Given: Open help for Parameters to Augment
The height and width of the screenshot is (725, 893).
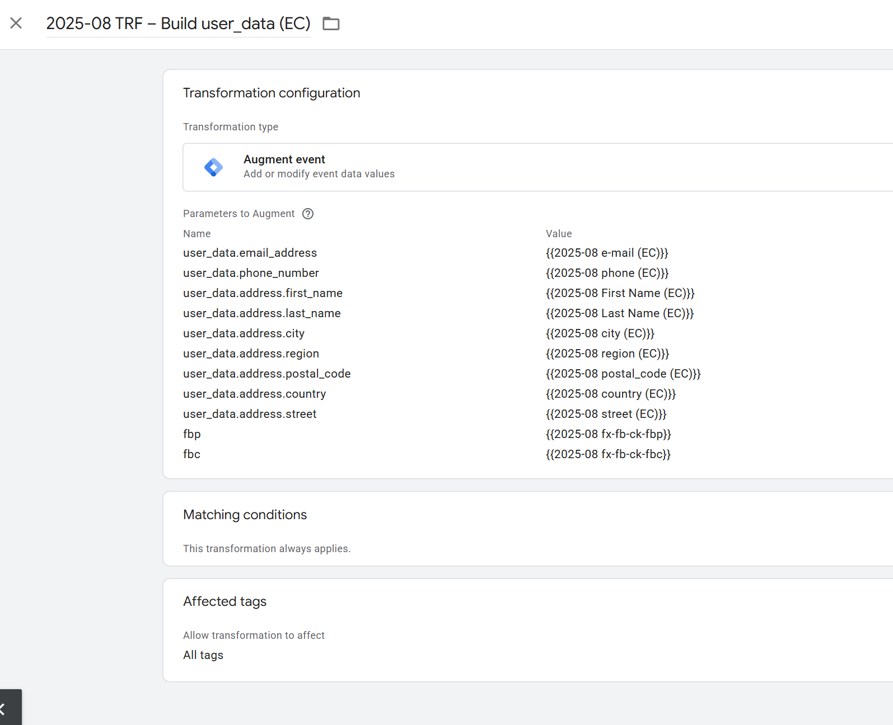Looking at the screenshot, I should coord(308,214).
